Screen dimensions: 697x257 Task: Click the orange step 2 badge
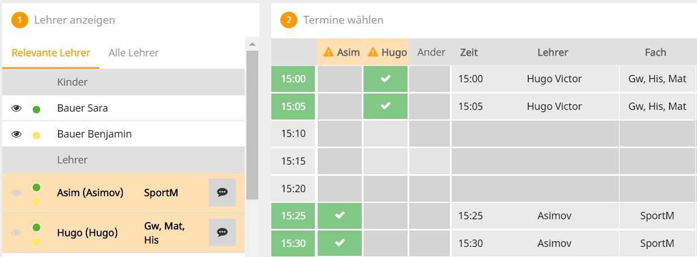pos(289,20)
